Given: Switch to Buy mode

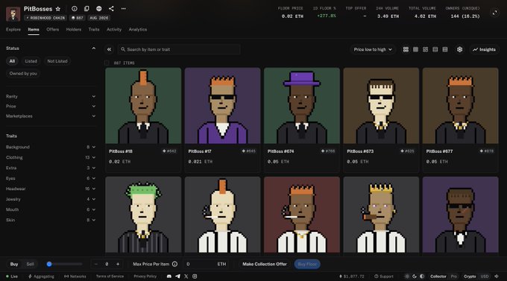Looking at the screenshot, I should pyautogui.click(x=14, y=264).
